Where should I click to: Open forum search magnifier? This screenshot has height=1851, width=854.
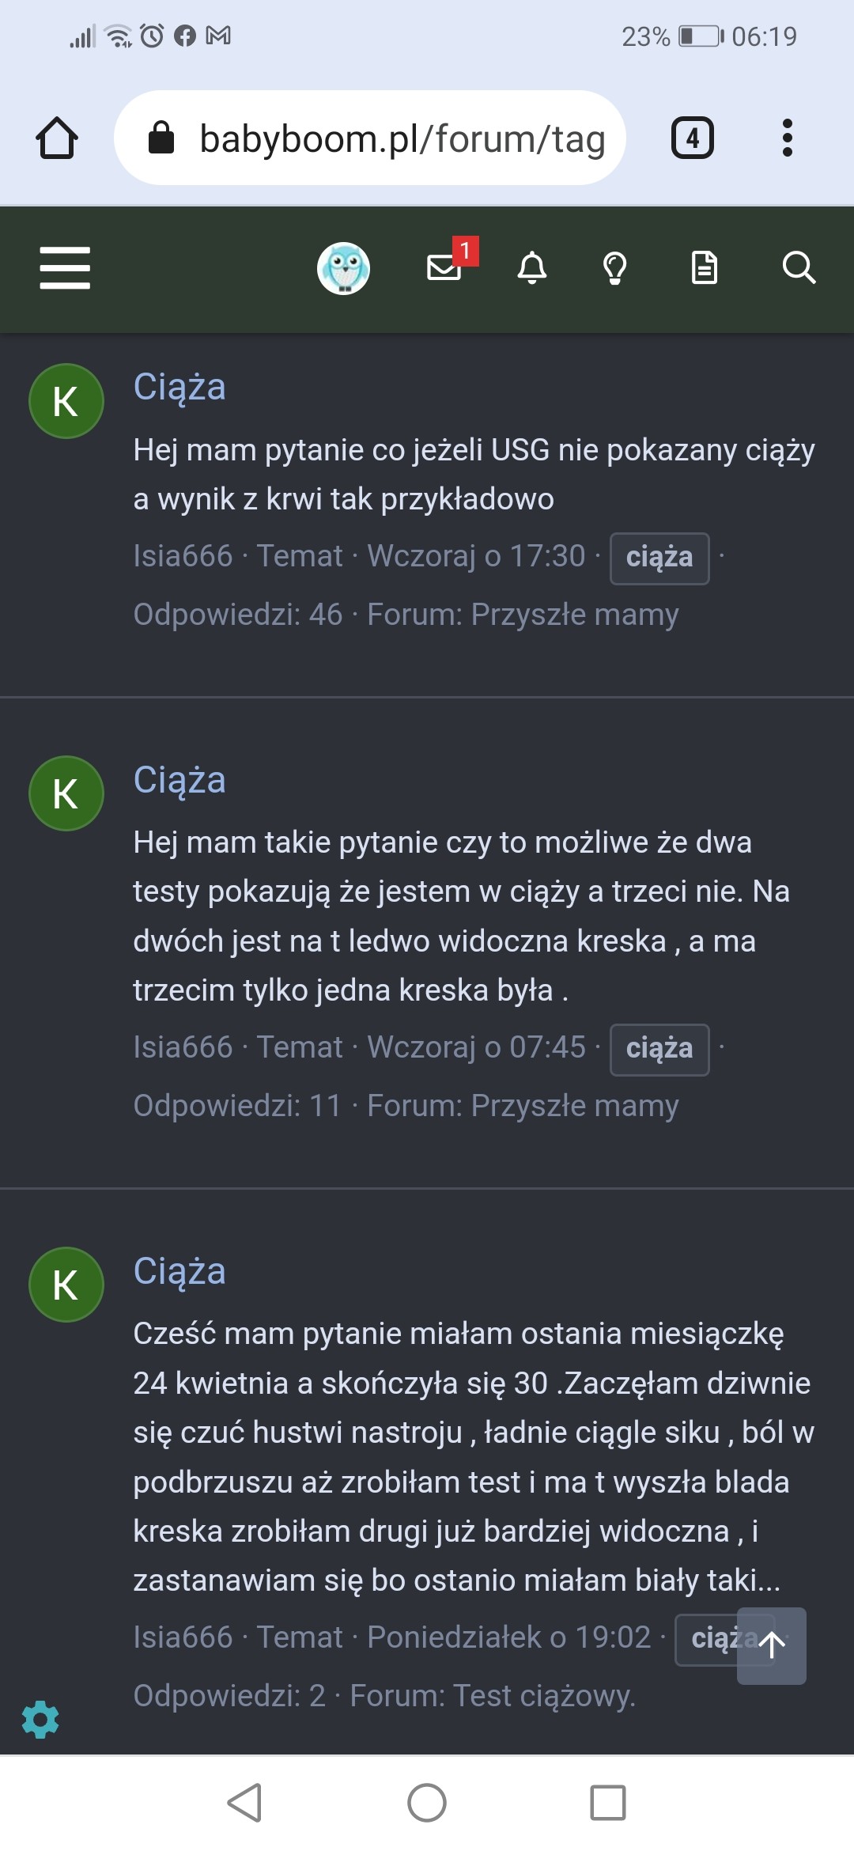[799, 267]
